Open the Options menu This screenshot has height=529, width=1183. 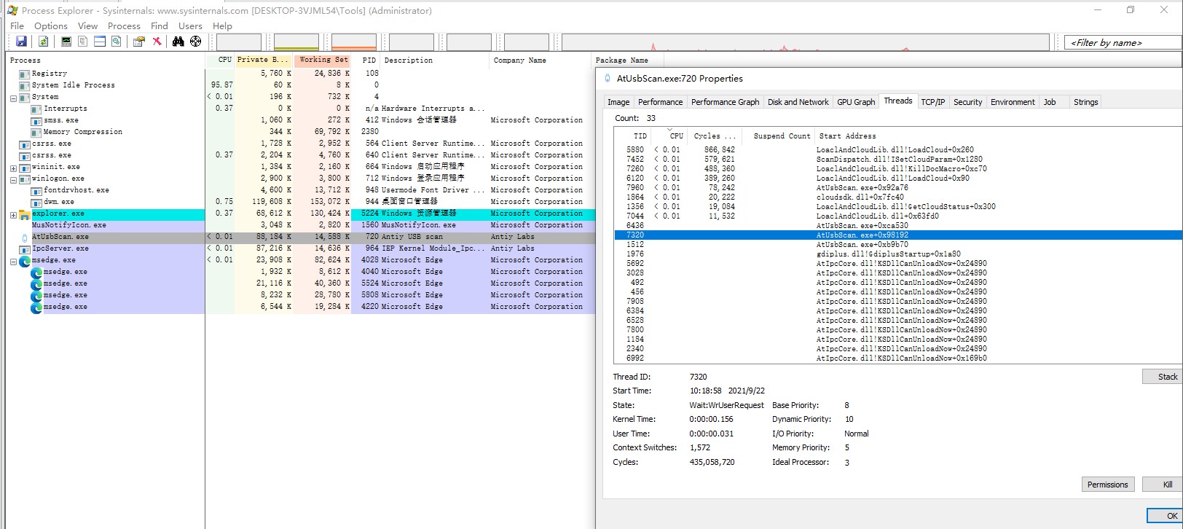coord(51,26)
